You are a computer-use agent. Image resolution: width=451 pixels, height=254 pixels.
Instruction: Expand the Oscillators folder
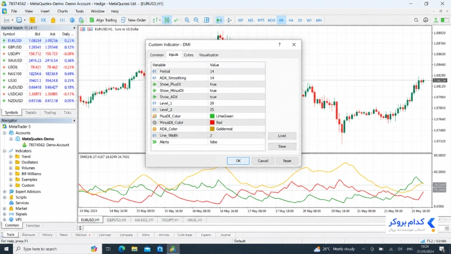pos(11,162)
